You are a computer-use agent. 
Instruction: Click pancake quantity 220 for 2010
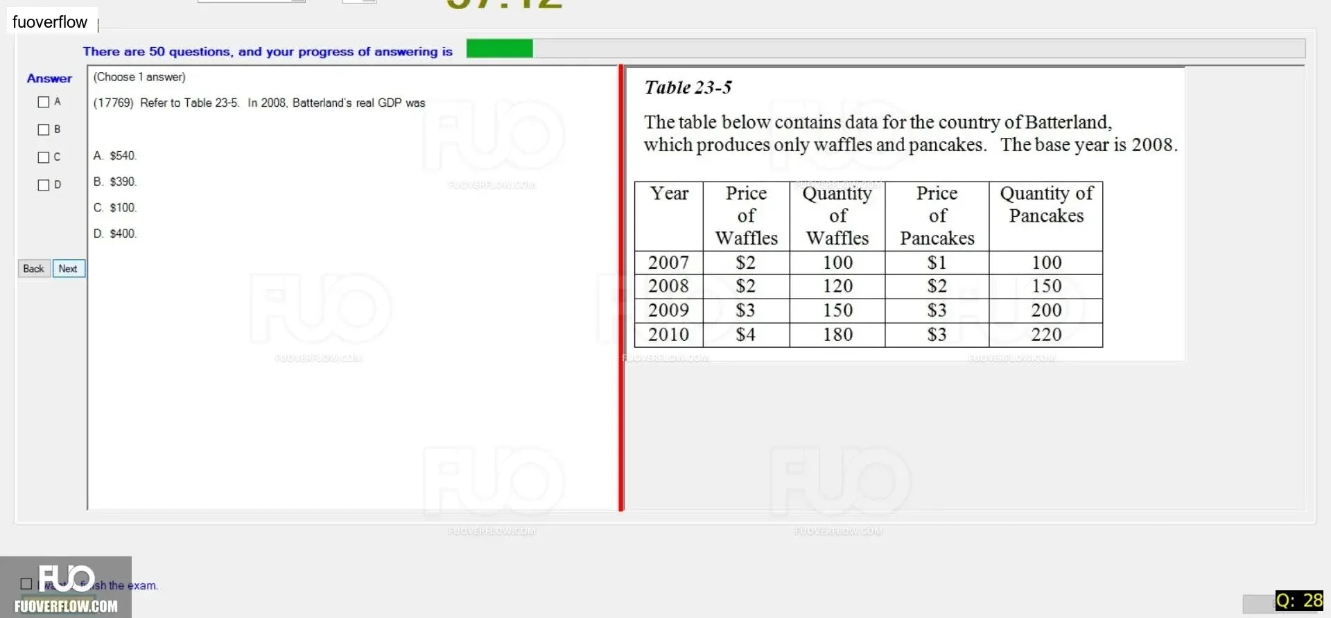(1046, 335)
